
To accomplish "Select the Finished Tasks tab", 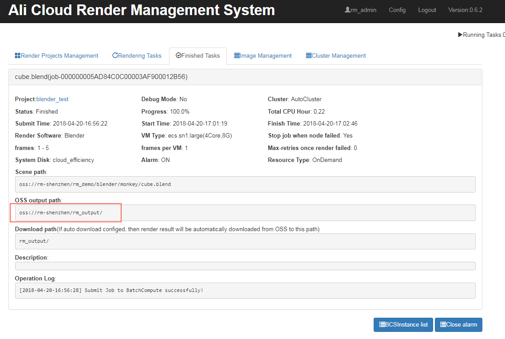I will (198, 56).
